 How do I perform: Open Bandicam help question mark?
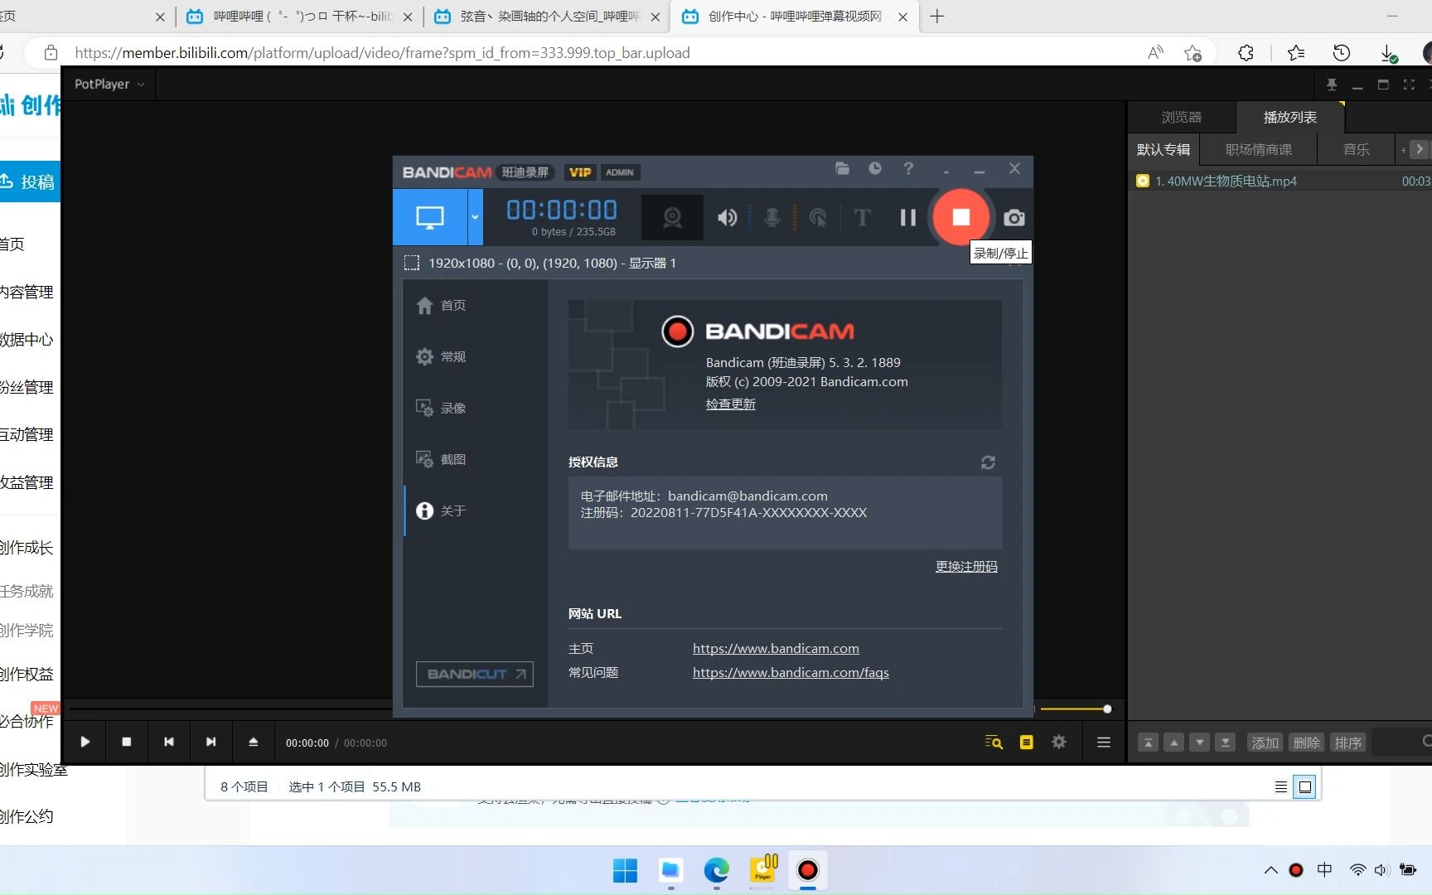908,169
